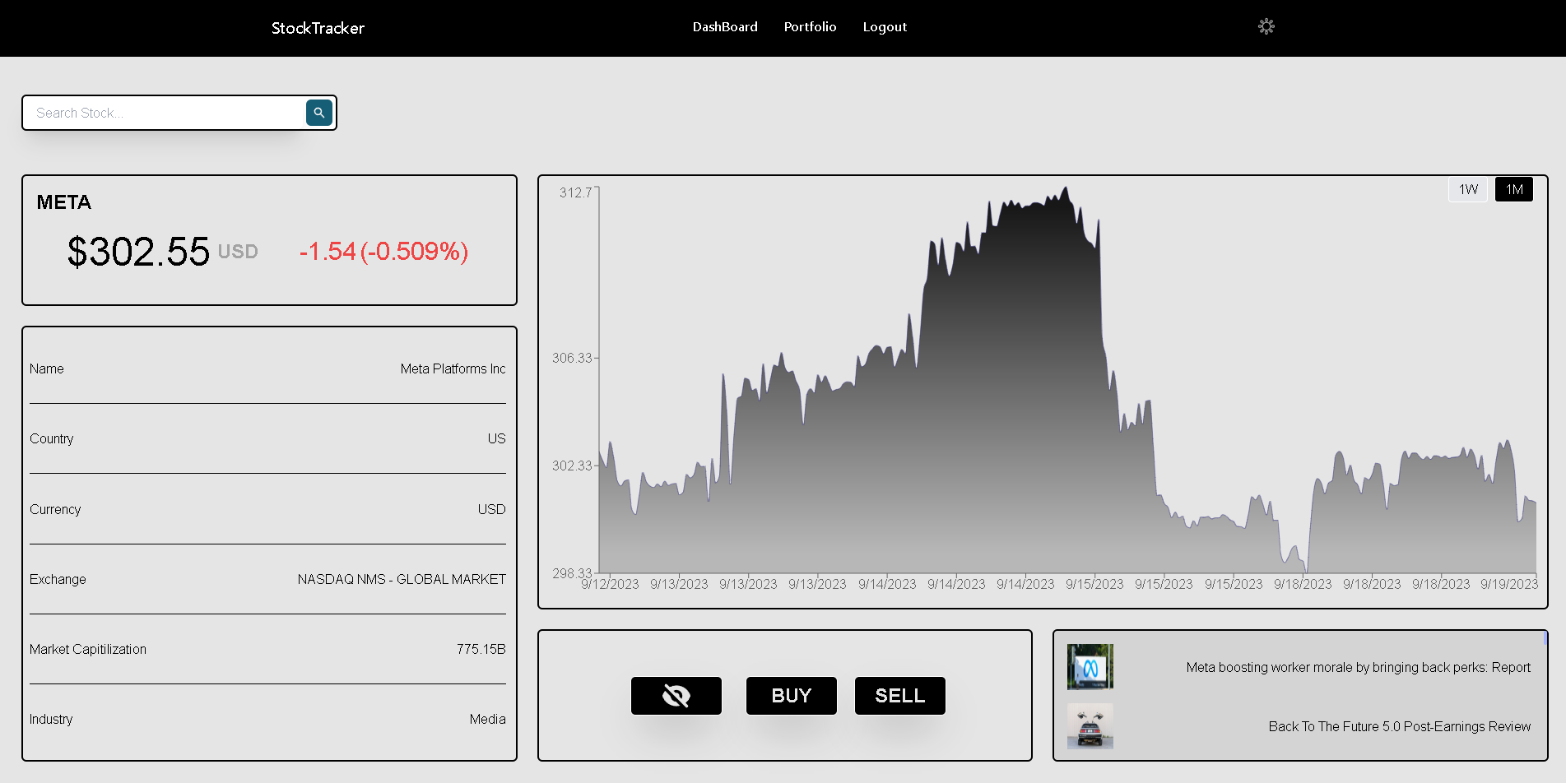Click the search magnifier icon

[318, 112]
